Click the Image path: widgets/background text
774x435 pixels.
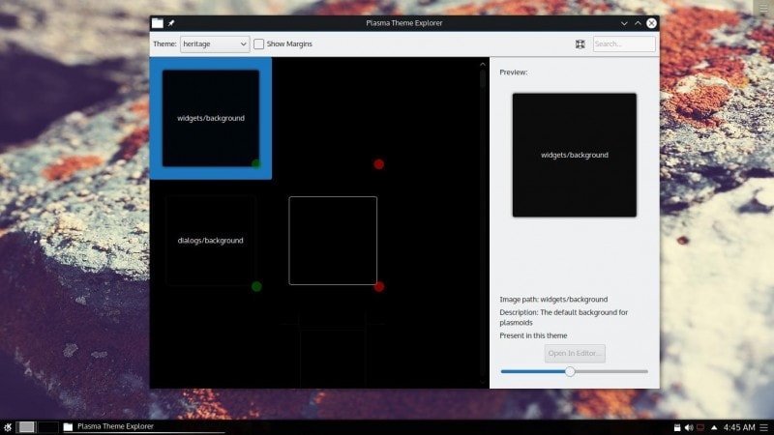point(553,300)
